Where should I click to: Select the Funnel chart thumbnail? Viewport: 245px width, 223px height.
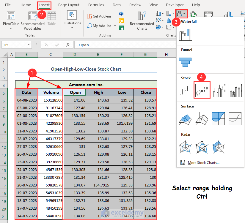(185, 62)
